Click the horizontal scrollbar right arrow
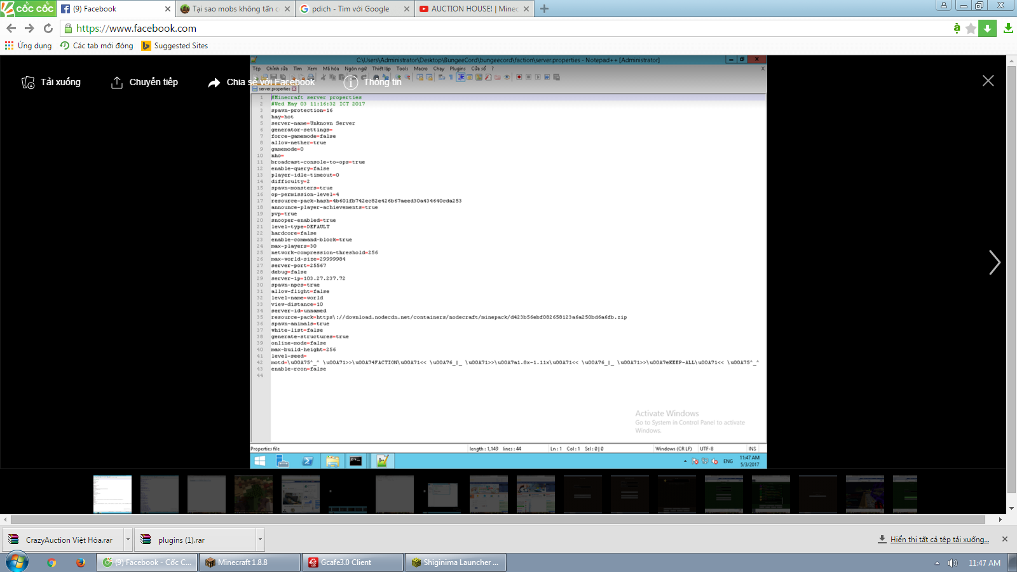Screen dimensions: 1017x572 tap(1000, 519)
